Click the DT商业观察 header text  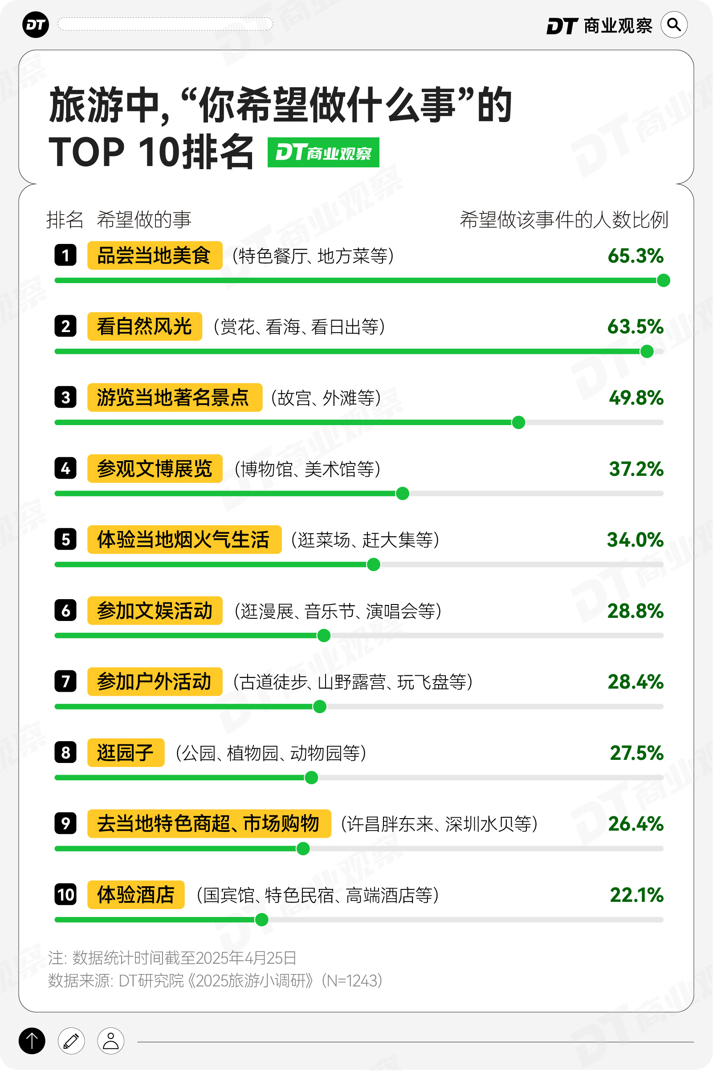(x=599, y=26)
